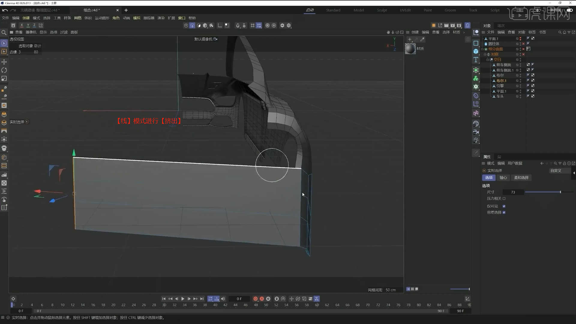Open the viewport hamburger menu
Screen dimensions: 576x324
tap(11, 32)
